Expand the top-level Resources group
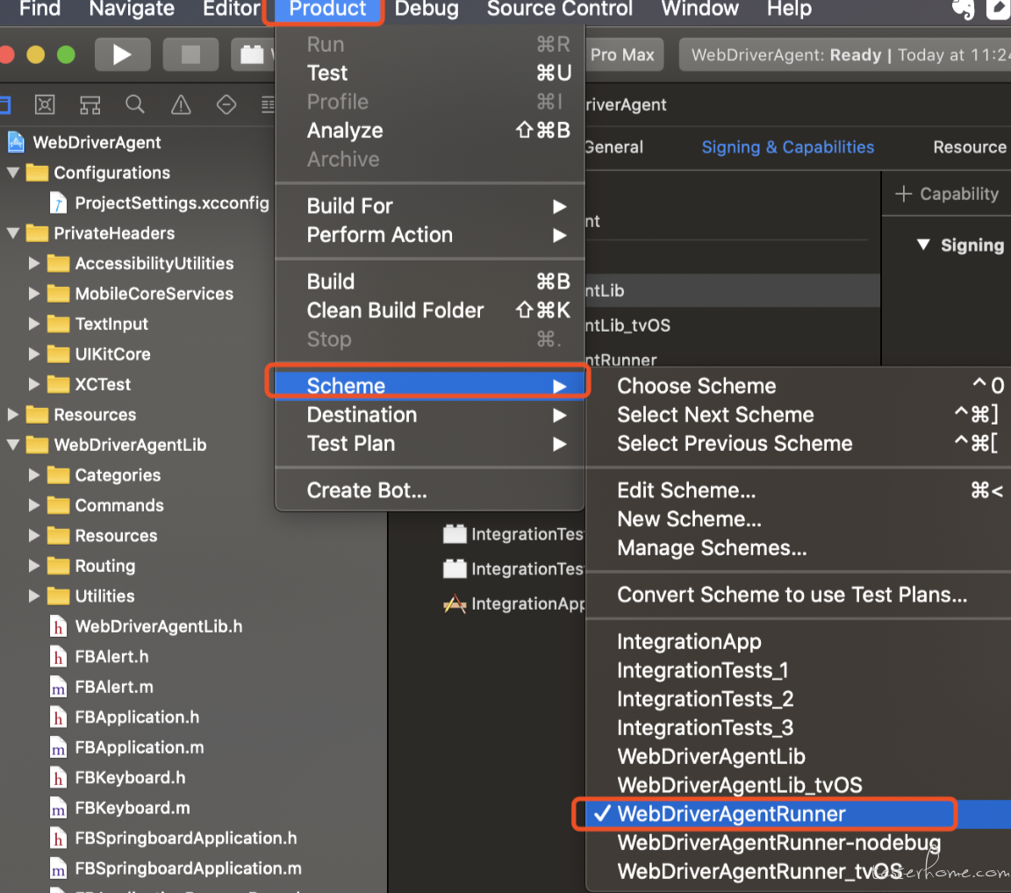1011x893 pixels. tap(13, 415)
